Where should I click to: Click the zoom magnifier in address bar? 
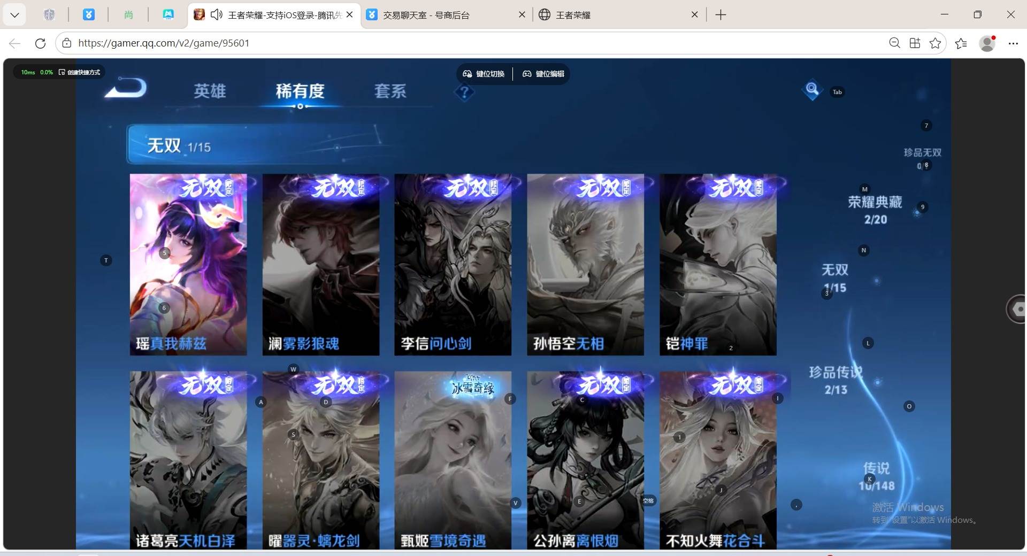894,43
